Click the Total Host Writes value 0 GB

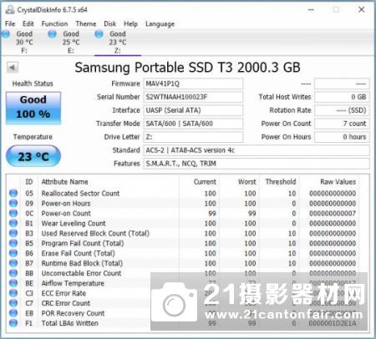tap(342, 97)
